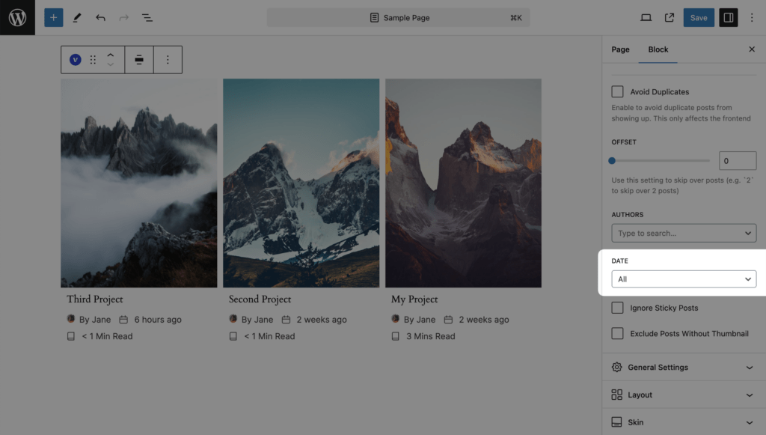Click the Undo arrow icon
Viewport: 766px width, 435px height.
pyautogui.click(x=100, y=17)
